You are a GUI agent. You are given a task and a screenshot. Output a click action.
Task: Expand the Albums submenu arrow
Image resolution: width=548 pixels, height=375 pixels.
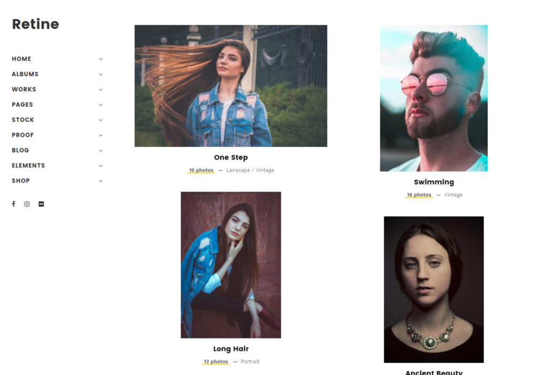[x=101, y=74]
